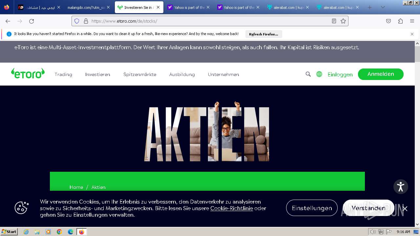Image resolution: width=420 pixels, height=236 pixels.
Task: Open a new tab with the plus icon
Action: (370, 7)
